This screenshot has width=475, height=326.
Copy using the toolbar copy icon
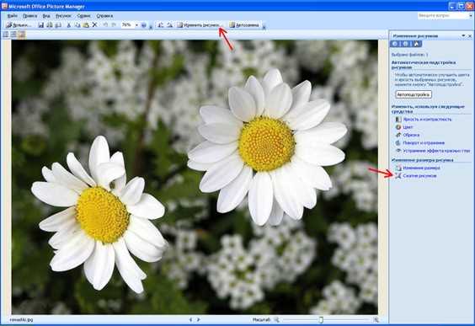click(x=77, y=25)
